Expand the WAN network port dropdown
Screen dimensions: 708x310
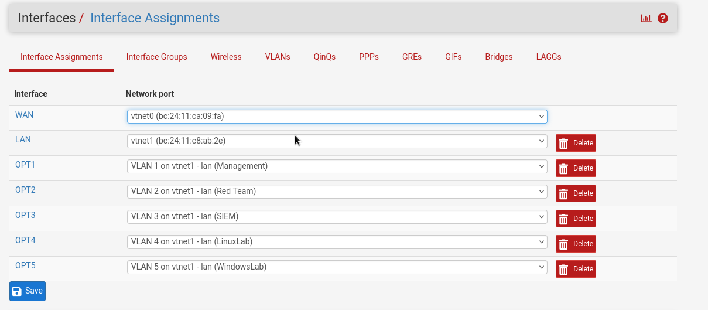(x=337, y=116)
